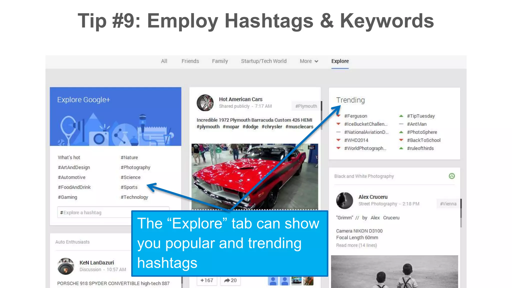Click the #Plymouth tag on post
This screenshot has height=288, width=512.
pos(306,106)
